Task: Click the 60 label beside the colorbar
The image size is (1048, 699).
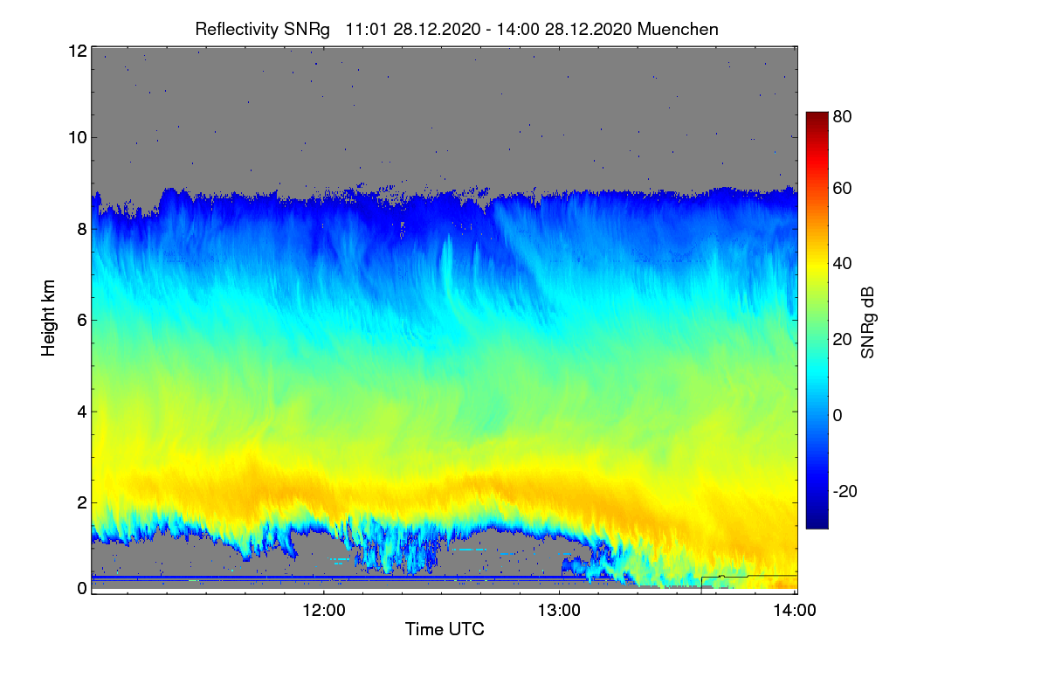Action: click(x=843, y=189)
